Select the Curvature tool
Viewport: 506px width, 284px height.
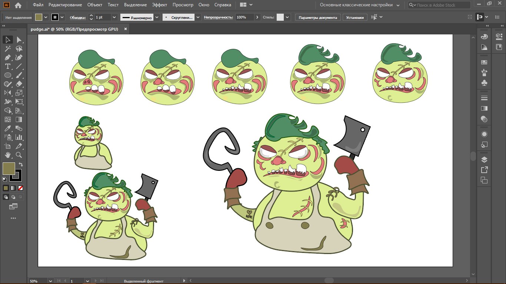[19, 57]
